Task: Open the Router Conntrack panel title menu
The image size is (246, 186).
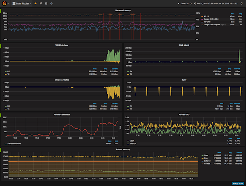Action: (x=61, y=115)
